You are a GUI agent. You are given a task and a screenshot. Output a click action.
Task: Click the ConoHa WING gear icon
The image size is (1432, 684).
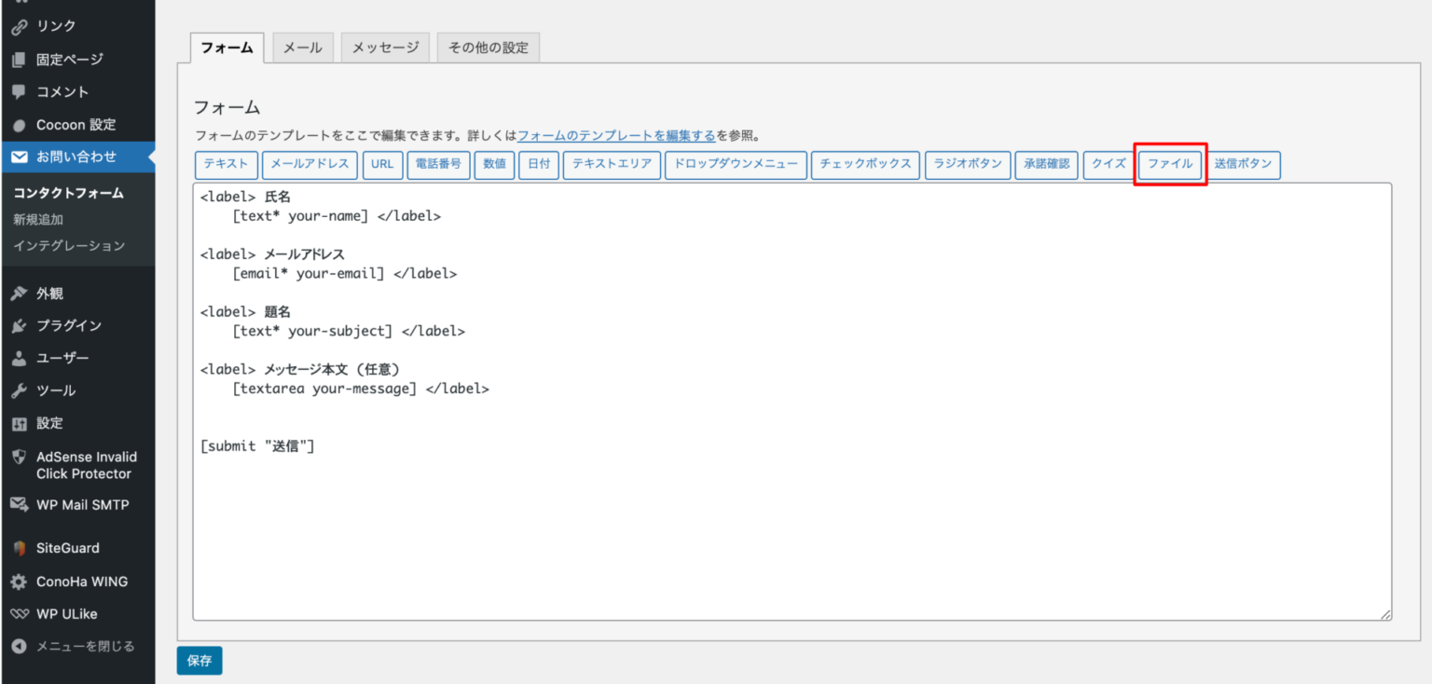pyautogui.click(x=19, y=581)
